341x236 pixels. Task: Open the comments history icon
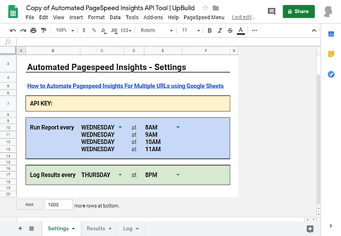click(272, 11)
